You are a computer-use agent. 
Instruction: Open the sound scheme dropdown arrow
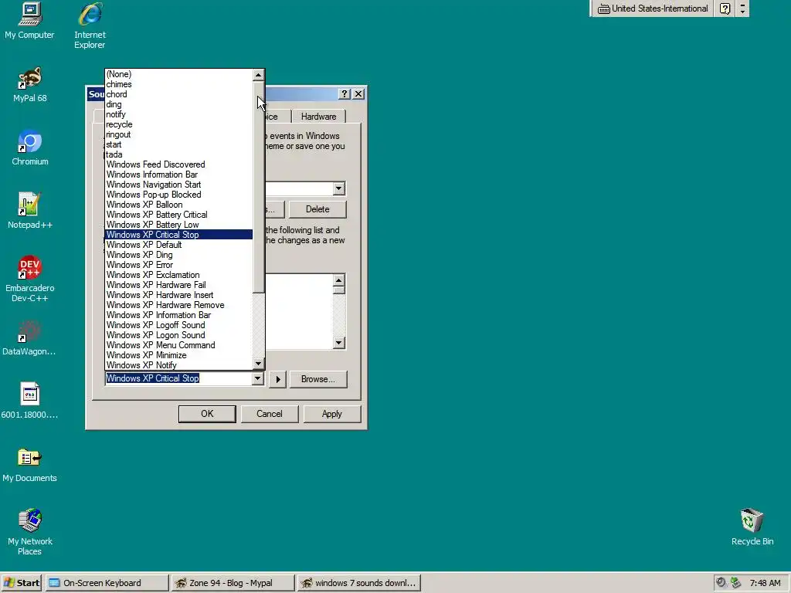339,188
